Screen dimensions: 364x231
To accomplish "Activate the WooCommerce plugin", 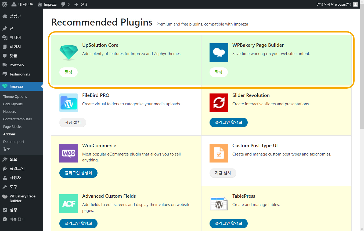I will click(78, 173).
